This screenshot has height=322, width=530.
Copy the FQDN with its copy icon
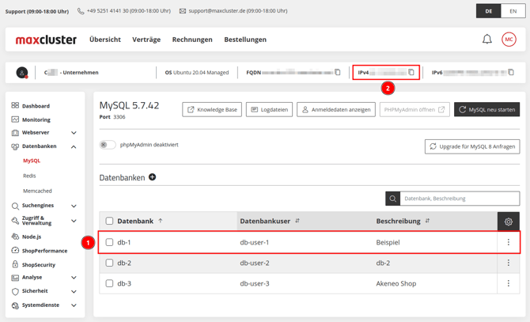point(338,72)
